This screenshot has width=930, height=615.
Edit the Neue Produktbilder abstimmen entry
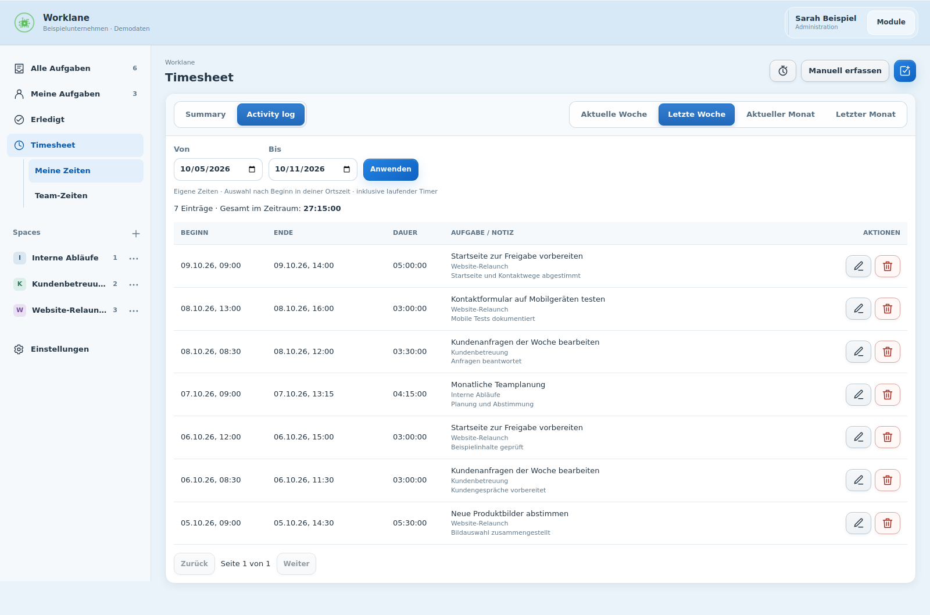[x=859, y=523]
